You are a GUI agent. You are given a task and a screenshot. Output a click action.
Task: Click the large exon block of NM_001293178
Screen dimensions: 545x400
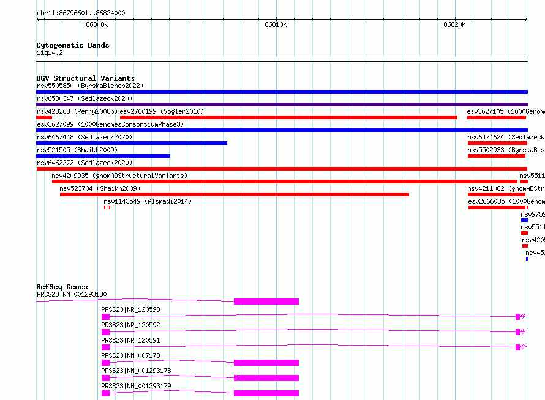[268, 378]
